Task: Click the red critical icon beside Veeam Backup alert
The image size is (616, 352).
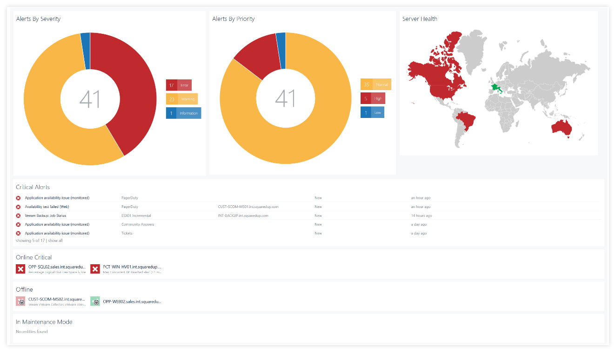Action: (19, 215)
